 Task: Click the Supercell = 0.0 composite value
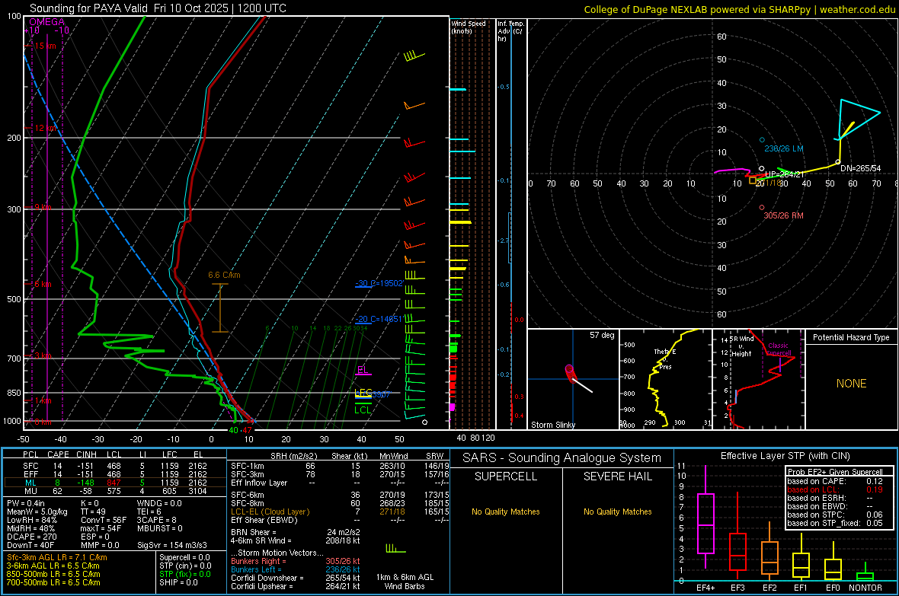tap(184, 557)
